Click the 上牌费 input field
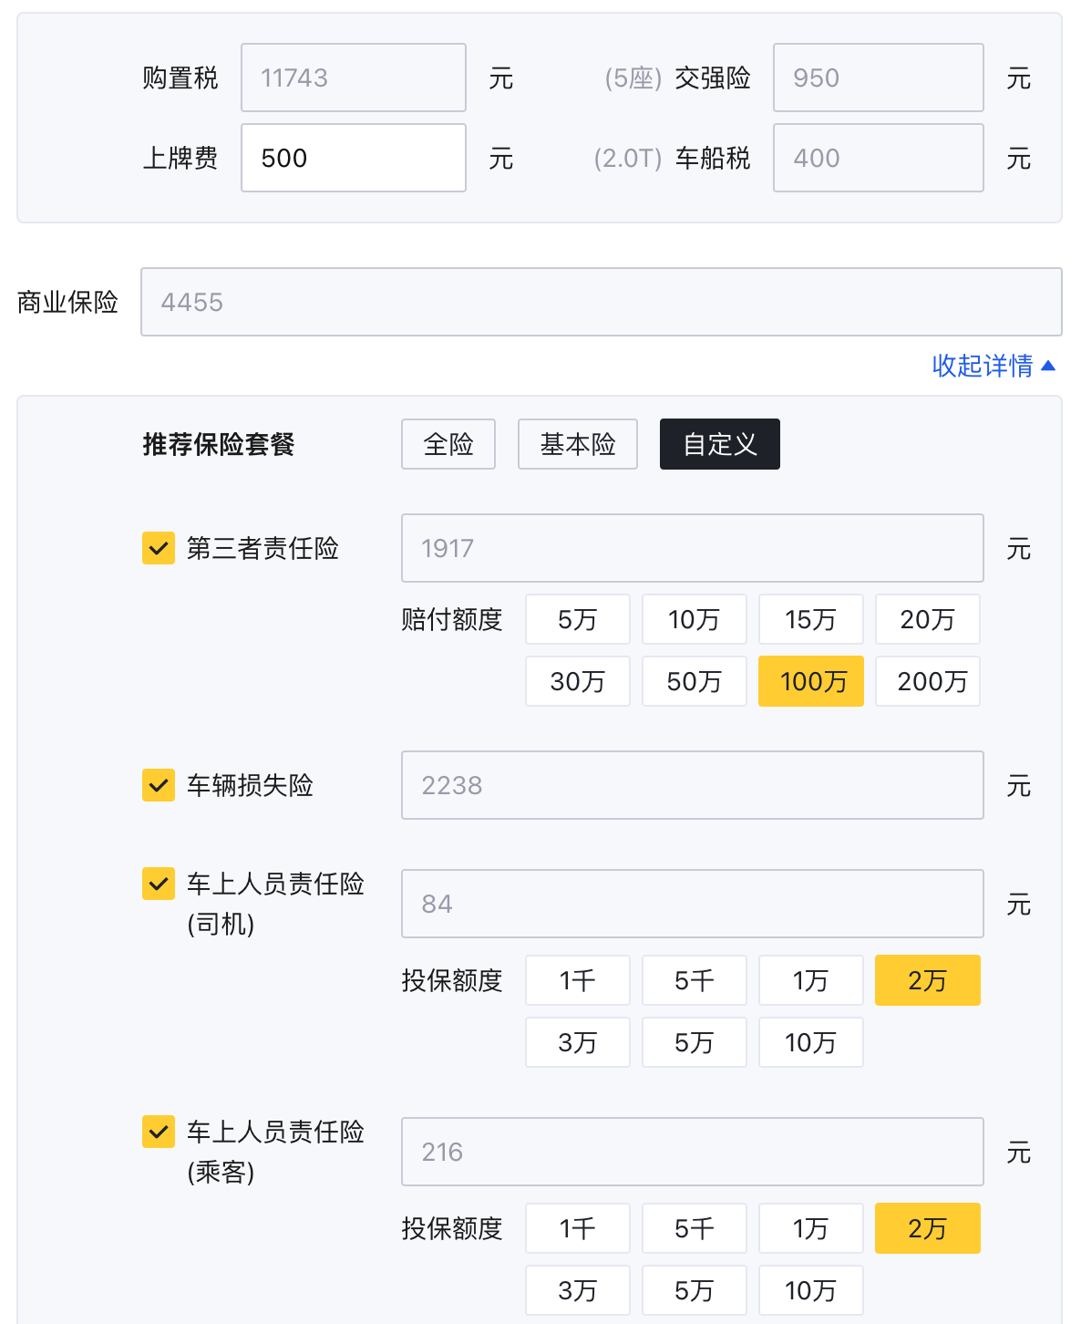The height and width of the screenshot is (1324, 1081). (354, 158)
